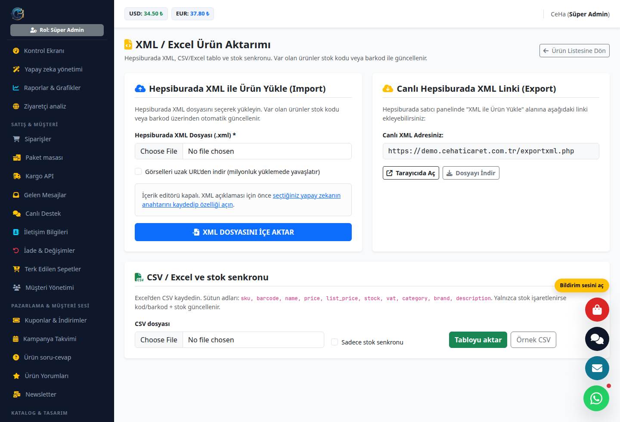Download the Örnek CSV sample
This screenshot has height=422, width=620.
pyautogui.click(x=533, y=340)
